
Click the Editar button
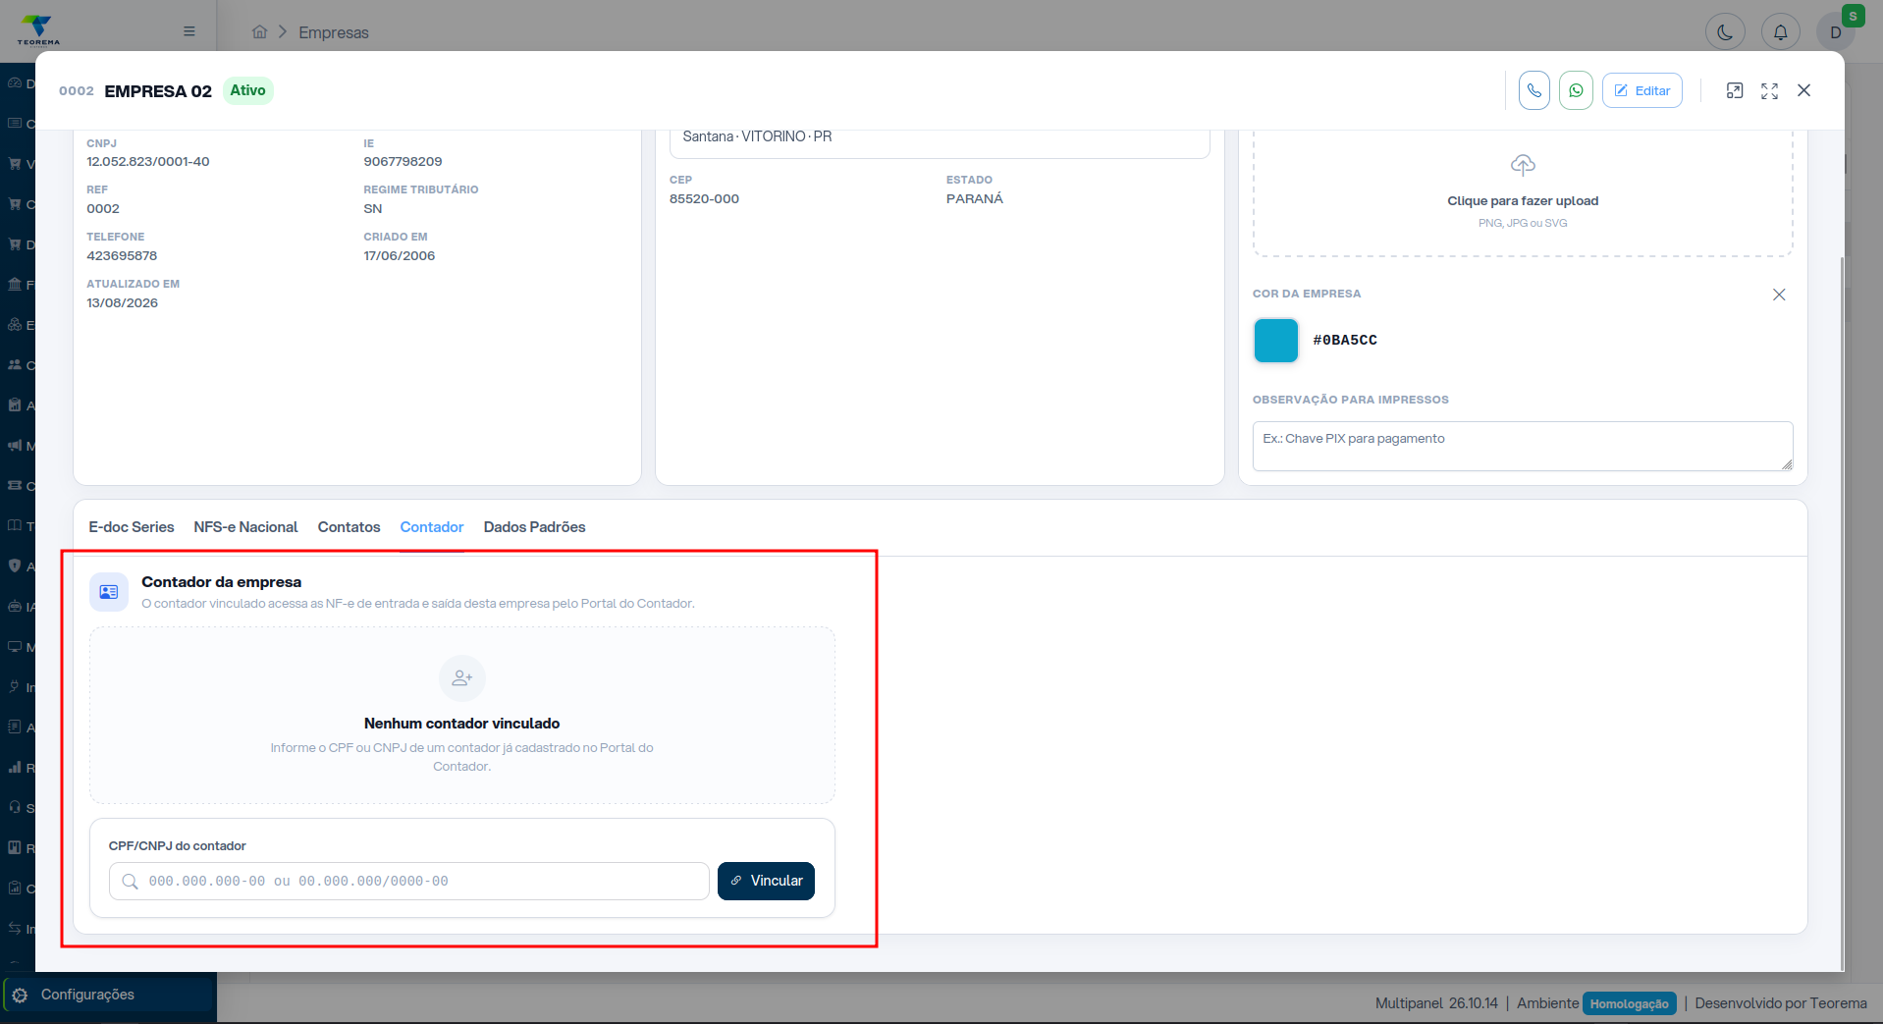pos(1642,90)
